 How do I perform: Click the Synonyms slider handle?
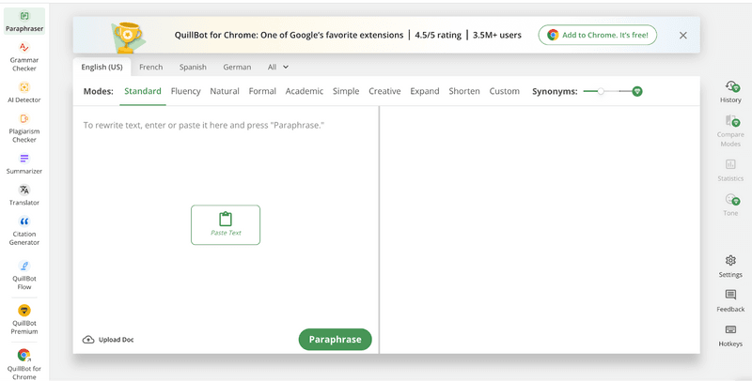tap(601, 91)
